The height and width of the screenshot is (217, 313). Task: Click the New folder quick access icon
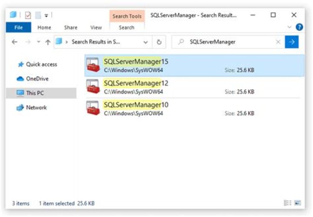(38, 15)
